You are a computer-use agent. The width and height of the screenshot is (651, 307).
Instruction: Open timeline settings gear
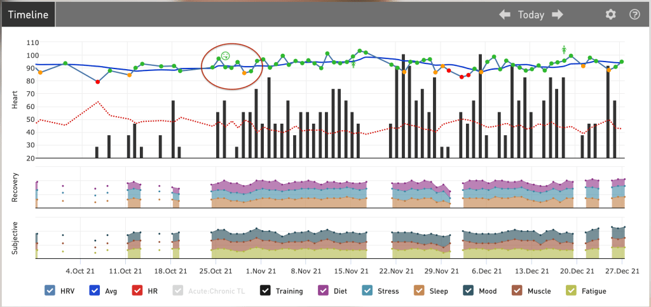point(610,15)
